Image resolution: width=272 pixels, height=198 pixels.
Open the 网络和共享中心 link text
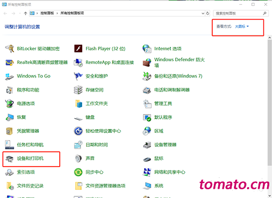[170, 172]
